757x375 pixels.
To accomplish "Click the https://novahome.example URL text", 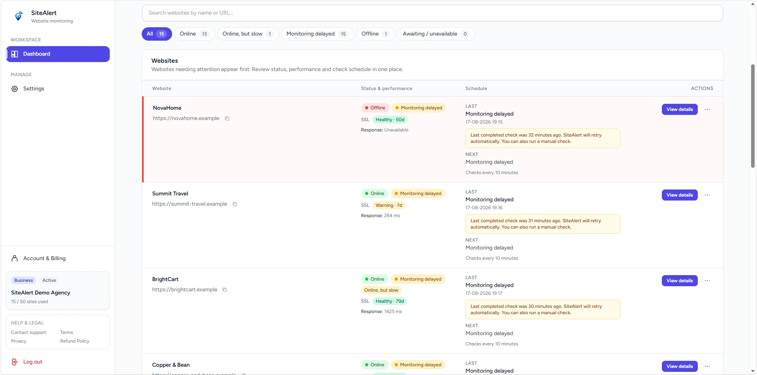I will 186,118.
